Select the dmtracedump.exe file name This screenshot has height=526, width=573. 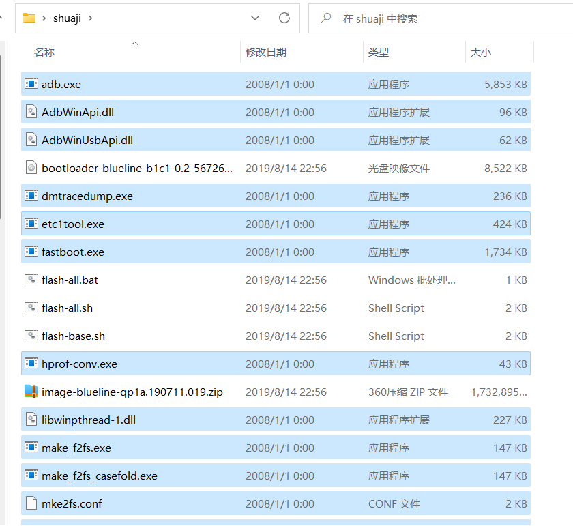point(87,196)
